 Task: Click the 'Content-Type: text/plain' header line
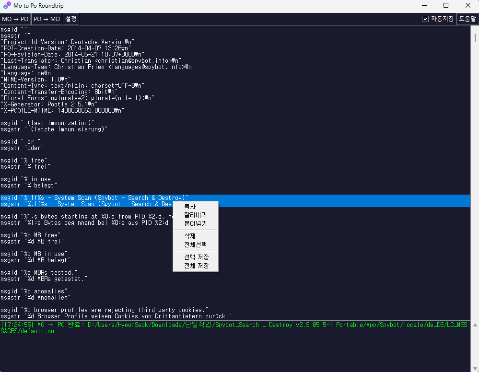pos(72,85)
